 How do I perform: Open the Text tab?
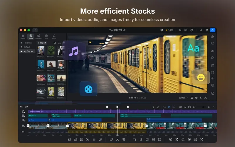(x=46, y=36)
